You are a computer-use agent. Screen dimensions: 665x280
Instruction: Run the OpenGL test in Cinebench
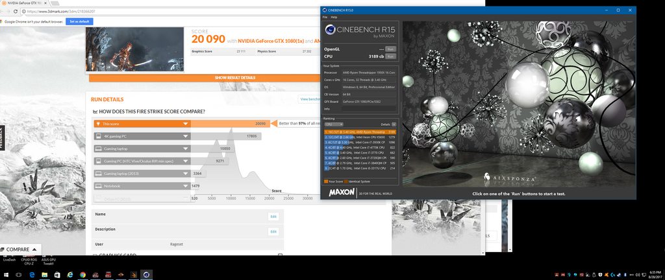[x=390, y=49]
